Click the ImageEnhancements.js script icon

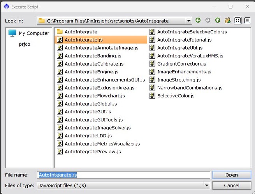point(152,72)
